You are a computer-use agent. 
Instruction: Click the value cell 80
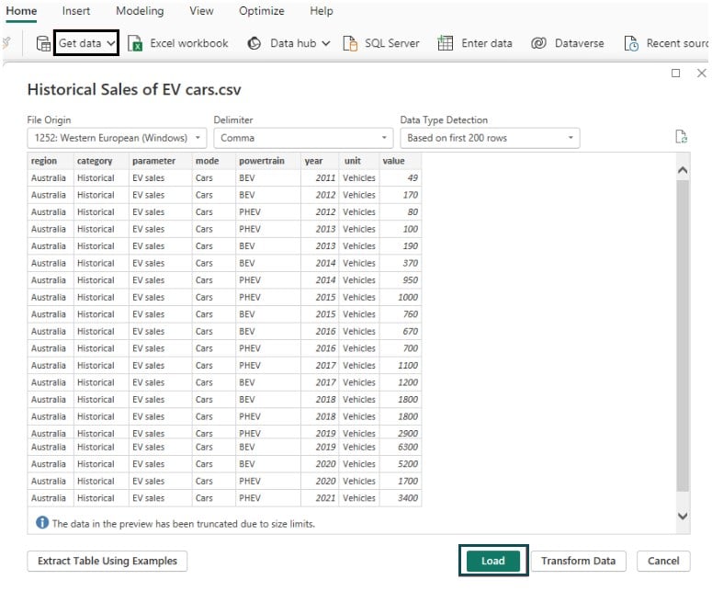(x=401, y=212)
